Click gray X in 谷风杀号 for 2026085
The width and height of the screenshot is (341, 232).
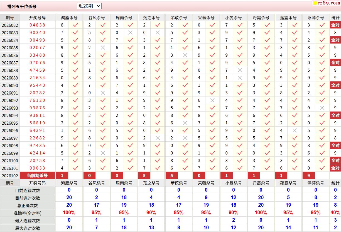pos(103,48)
